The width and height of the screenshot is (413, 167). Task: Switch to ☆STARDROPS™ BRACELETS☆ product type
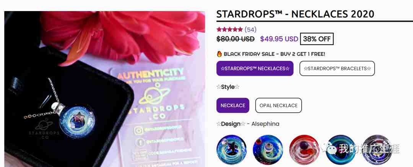click(x=337, y=68)
